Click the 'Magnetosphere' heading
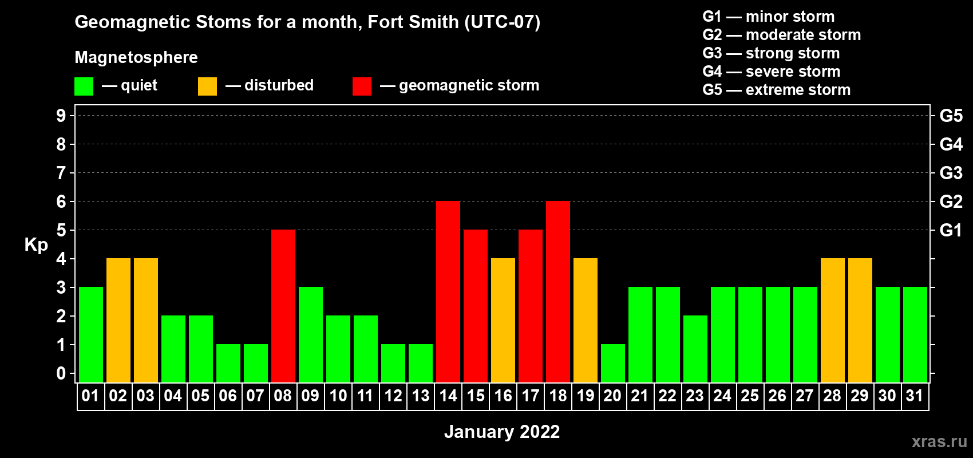 (136, 57)
